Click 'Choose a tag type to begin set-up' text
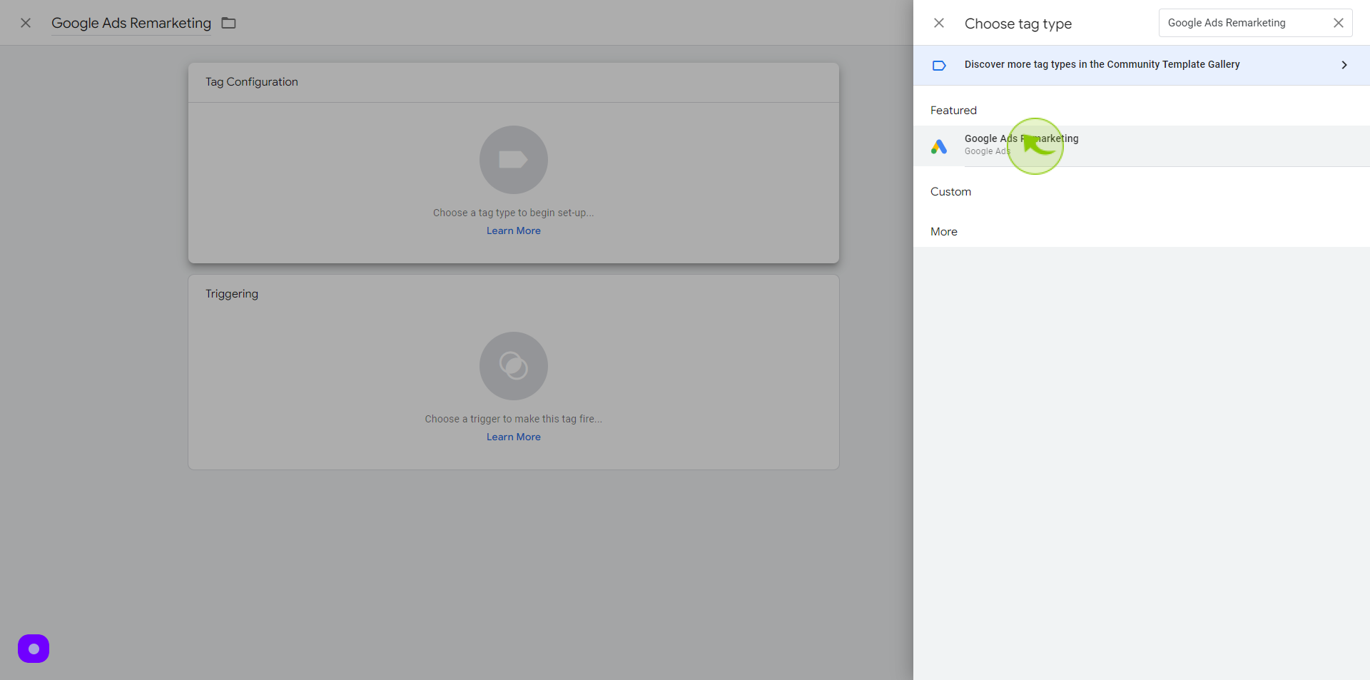 pos(514,213)
